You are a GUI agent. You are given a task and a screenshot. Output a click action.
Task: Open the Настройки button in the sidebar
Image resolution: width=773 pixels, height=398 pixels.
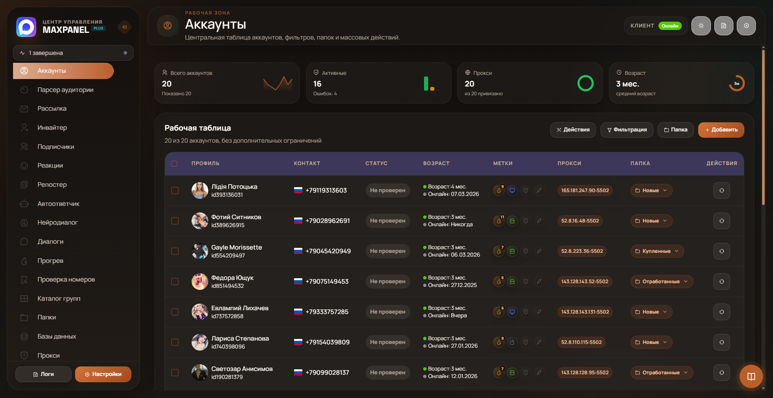point(103,374)
